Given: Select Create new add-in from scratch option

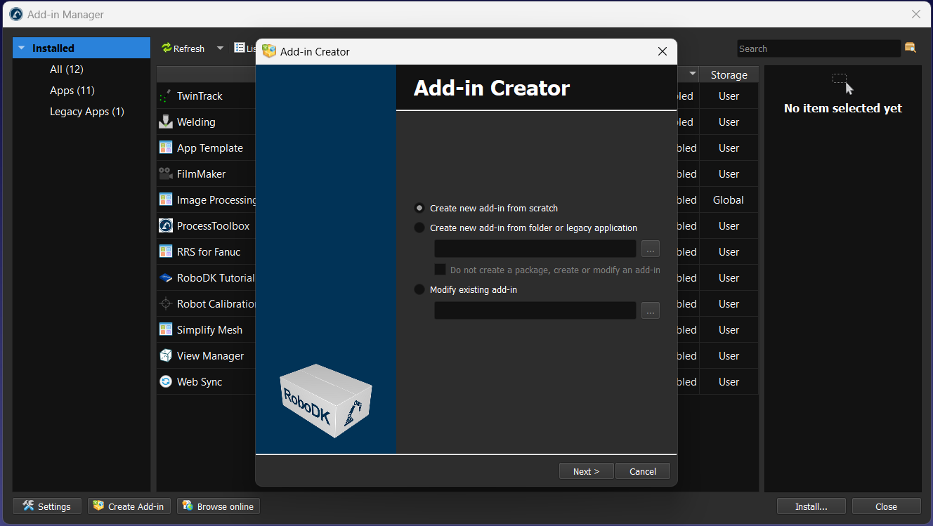Looking at the screenshot, I should (419, 208).
